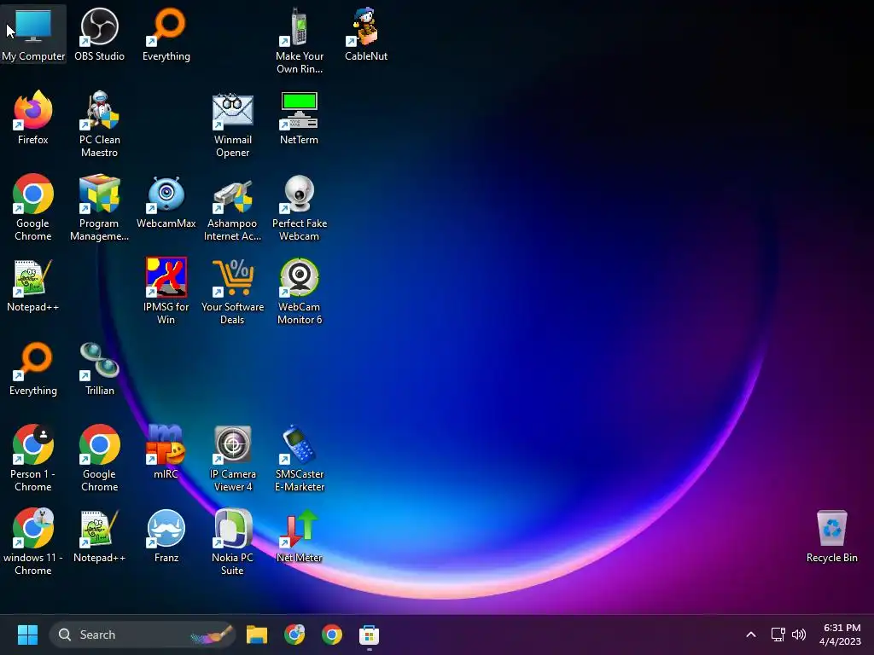The height and width of the screenshot is (655, 874).
Task: Select Google Chrome icon below Firefox
Action: 33,208
